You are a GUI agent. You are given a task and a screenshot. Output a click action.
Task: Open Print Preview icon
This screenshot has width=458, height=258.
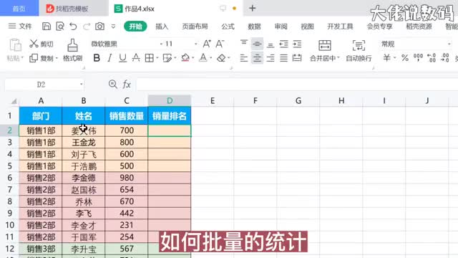click(60, 27)
